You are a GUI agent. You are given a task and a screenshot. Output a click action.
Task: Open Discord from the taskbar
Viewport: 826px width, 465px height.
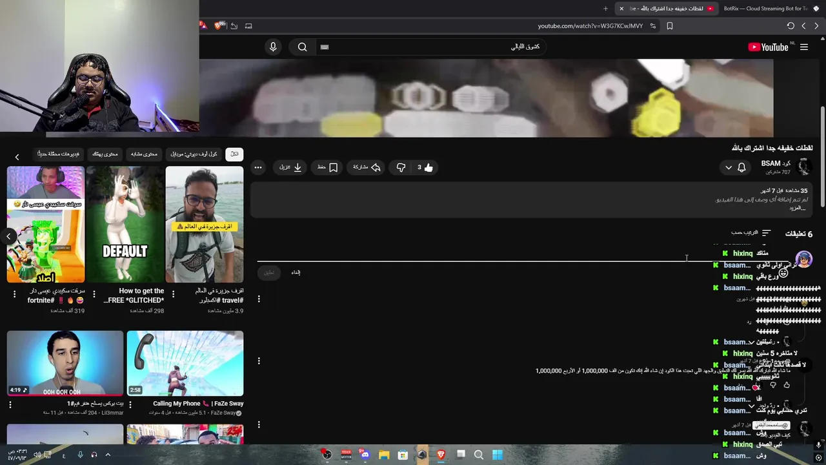pos(365,455)
